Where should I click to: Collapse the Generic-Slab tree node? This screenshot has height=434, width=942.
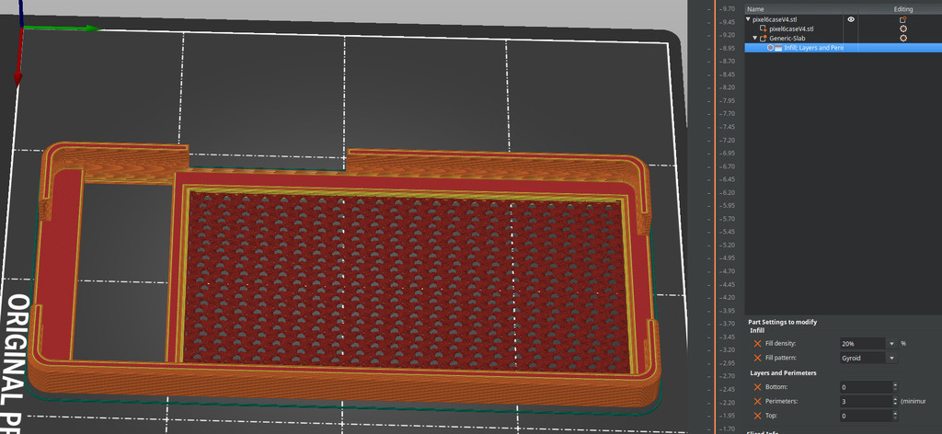(755, 39)
